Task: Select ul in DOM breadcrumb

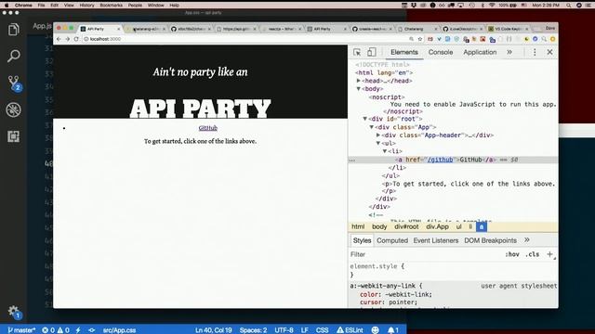Action: coord(458,226)
